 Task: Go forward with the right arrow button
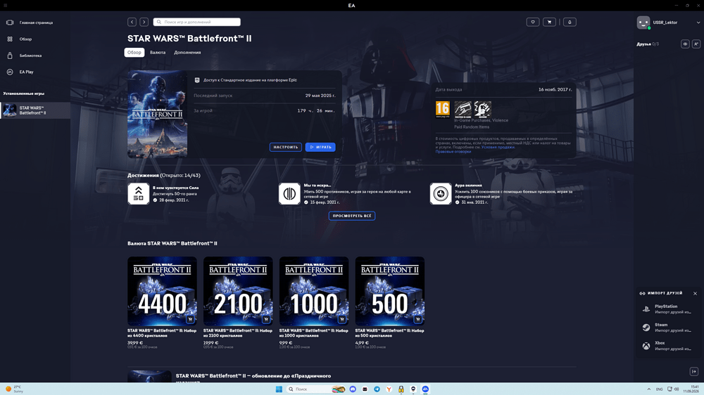tap(144, 22)
